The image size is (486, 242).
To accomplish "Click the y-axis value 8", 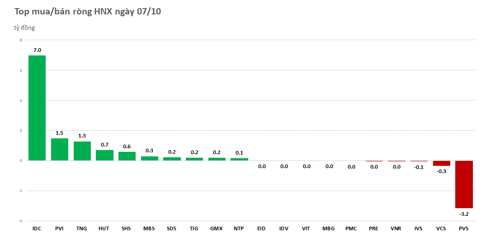I will point(20,40).
